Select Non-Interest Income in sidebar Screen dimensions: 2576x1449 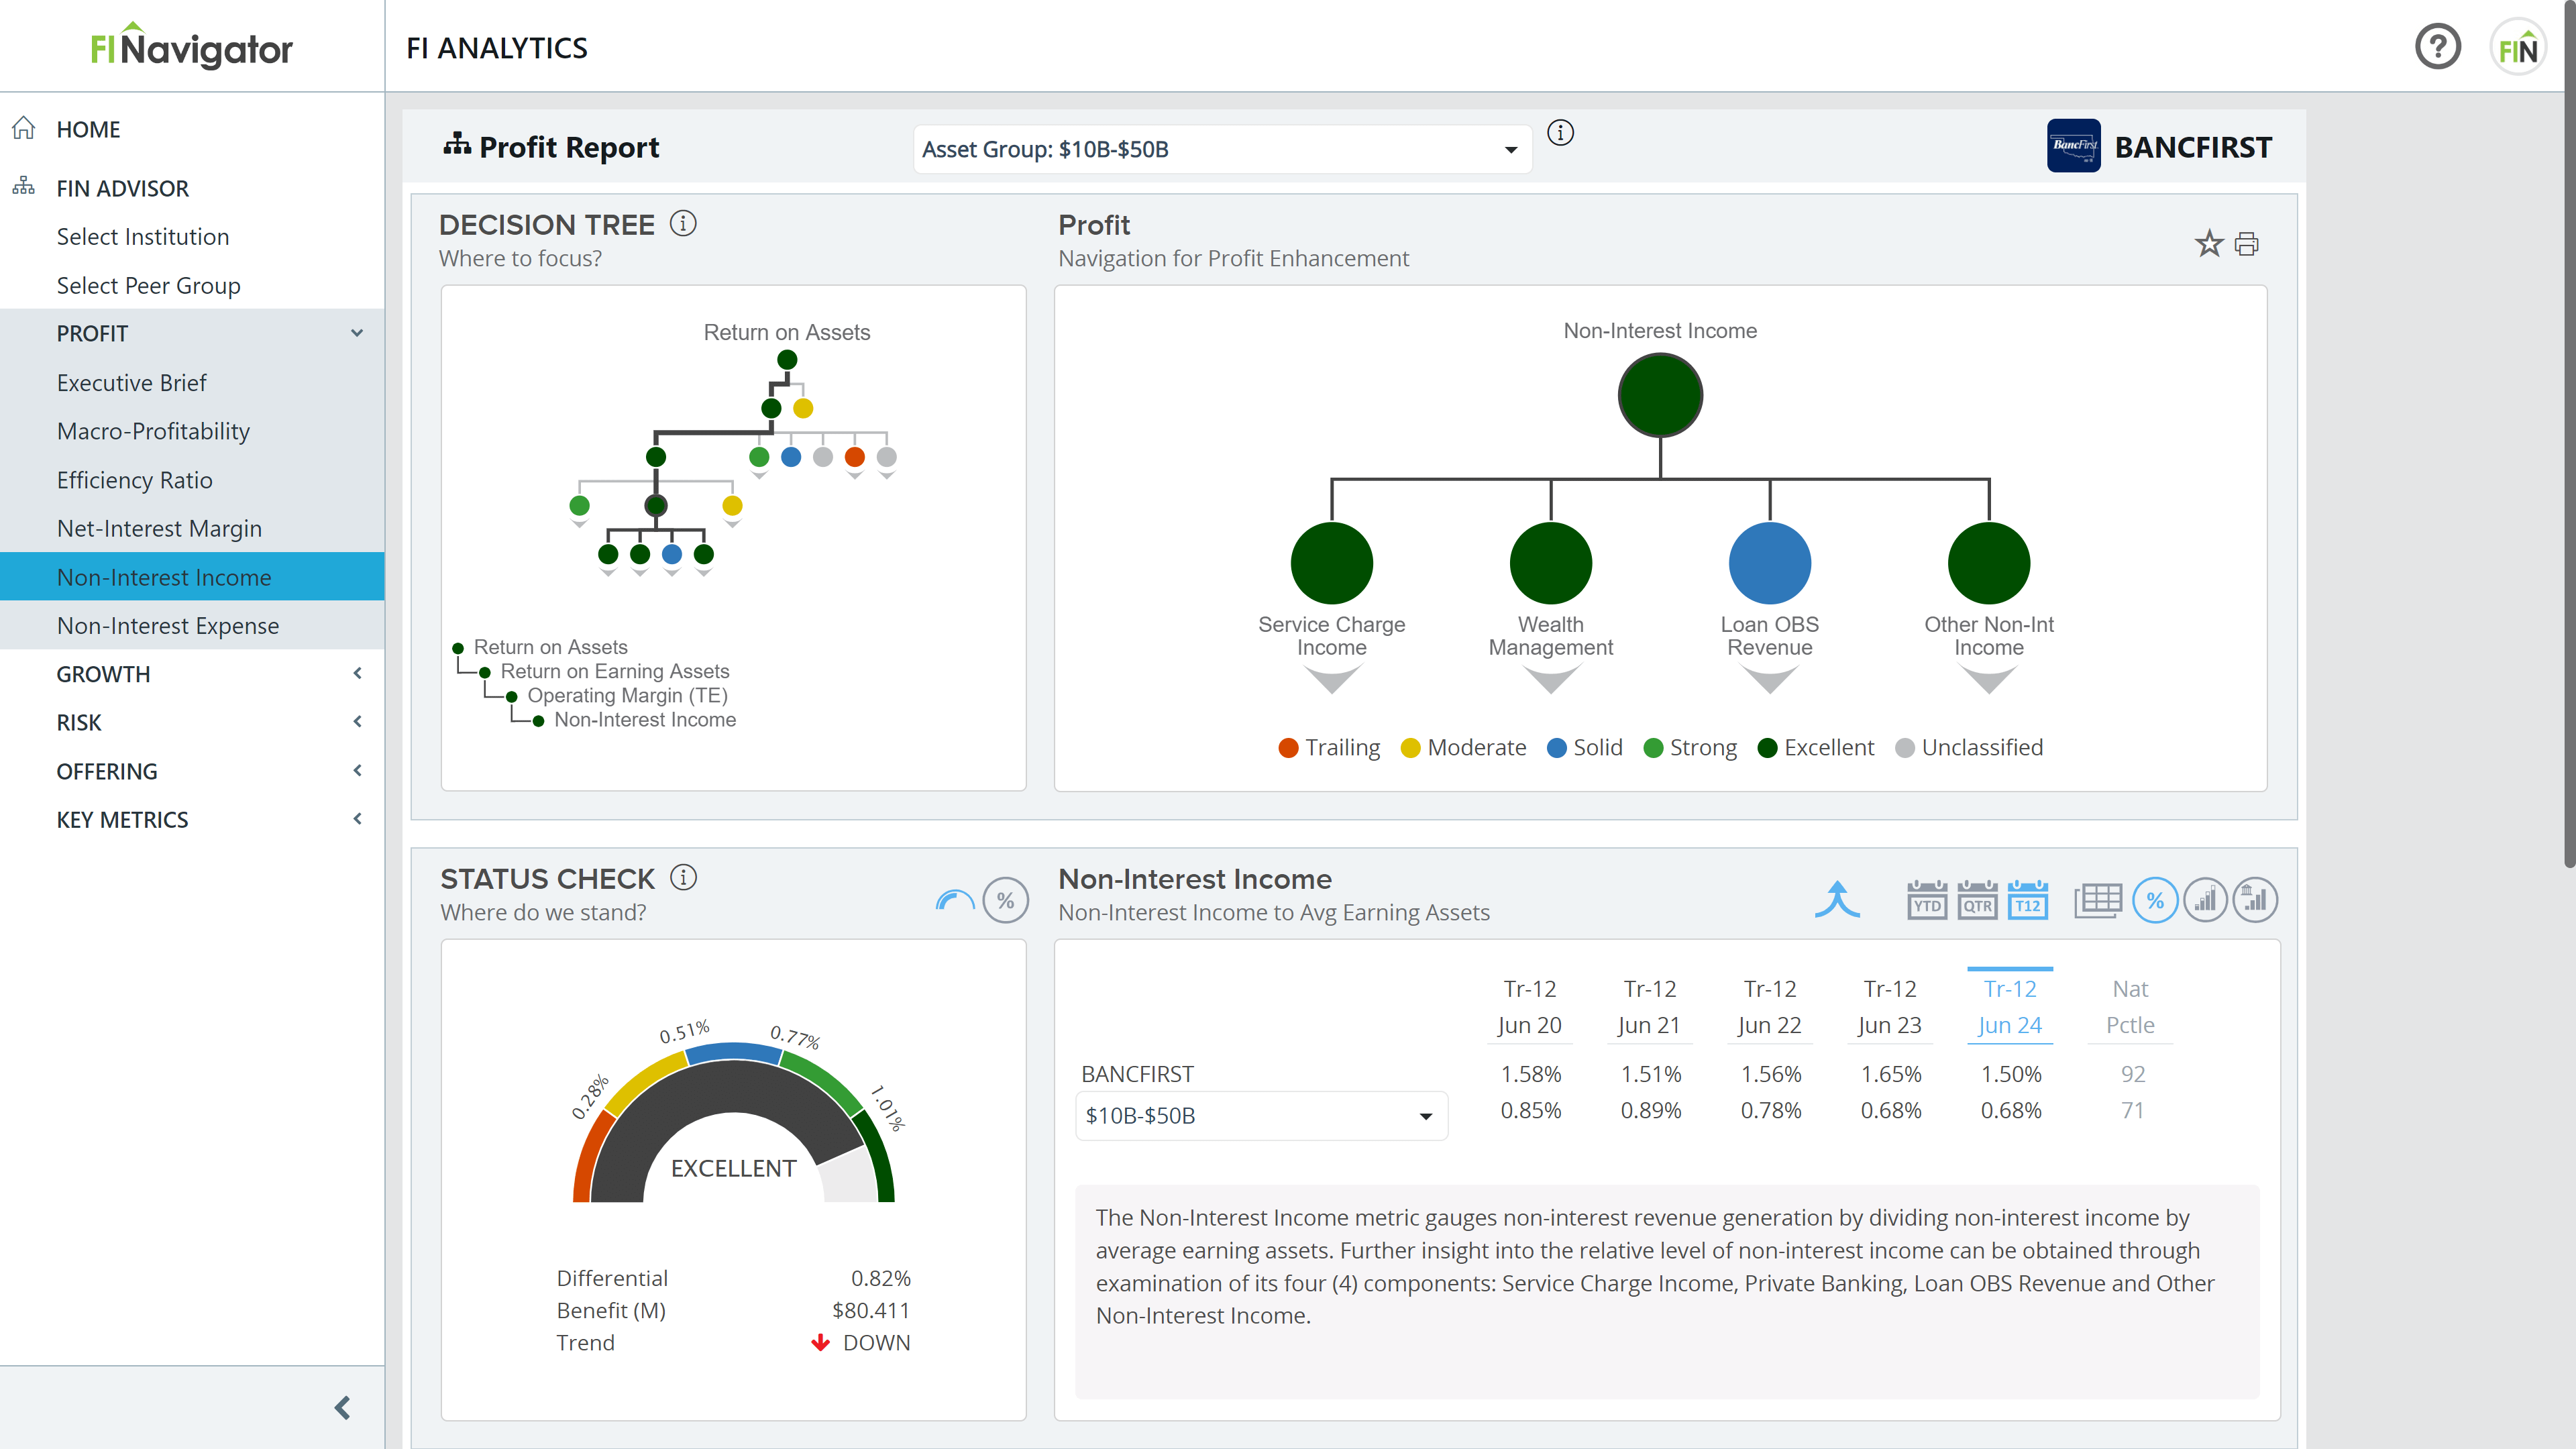coord(192,577)
